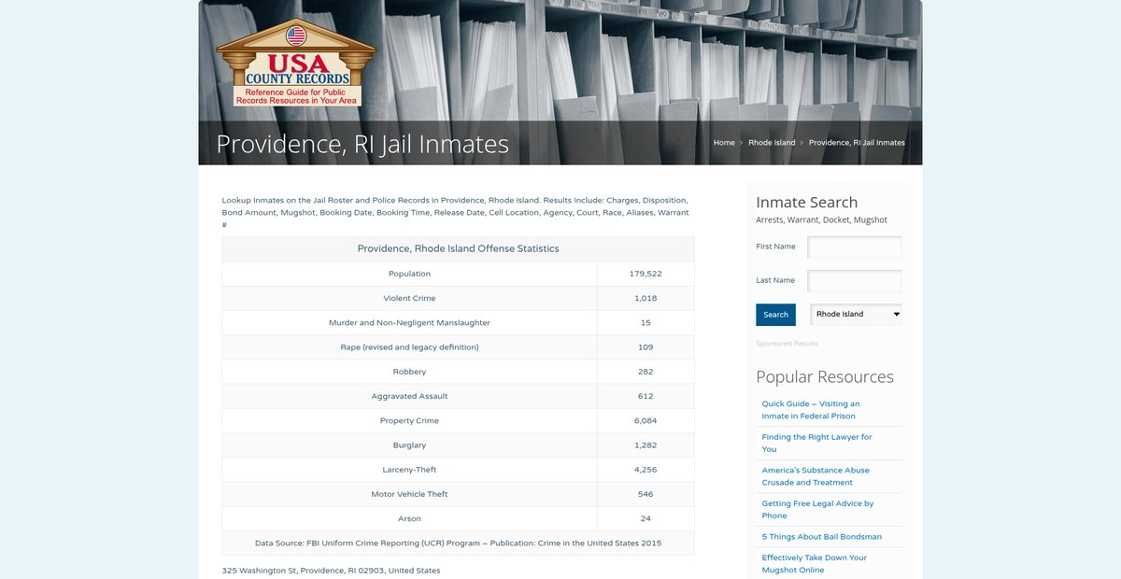
Task: Select Murder and Non-Negligent Manslaughter label
Action: click(x=409, y=322)
